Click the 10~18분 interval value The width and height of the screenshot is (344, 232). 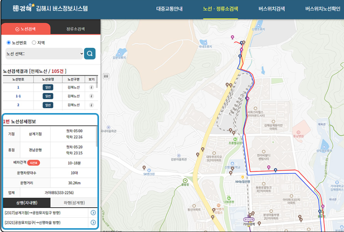tap(74, 163)
